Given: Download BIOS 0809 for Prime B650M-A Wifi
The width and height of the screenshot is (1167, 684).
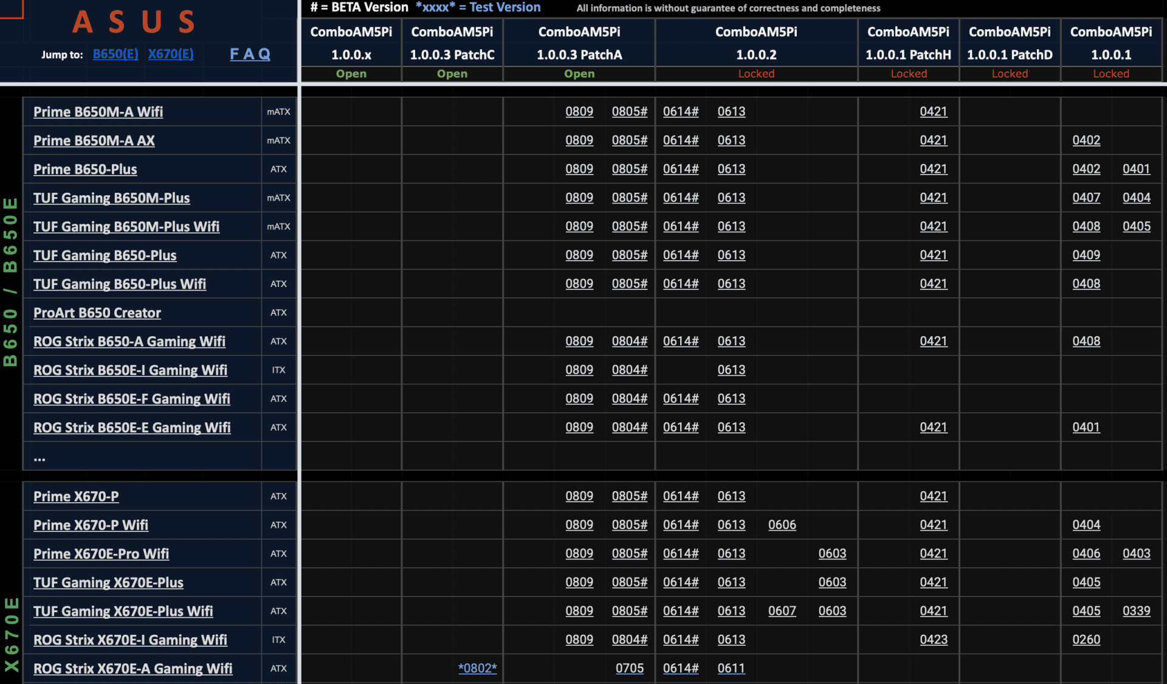Looking at the screenshot, I should (579, 111).
